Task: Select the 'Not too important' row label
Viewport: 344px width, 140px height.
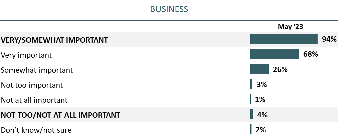Action: tap(32, 85)
